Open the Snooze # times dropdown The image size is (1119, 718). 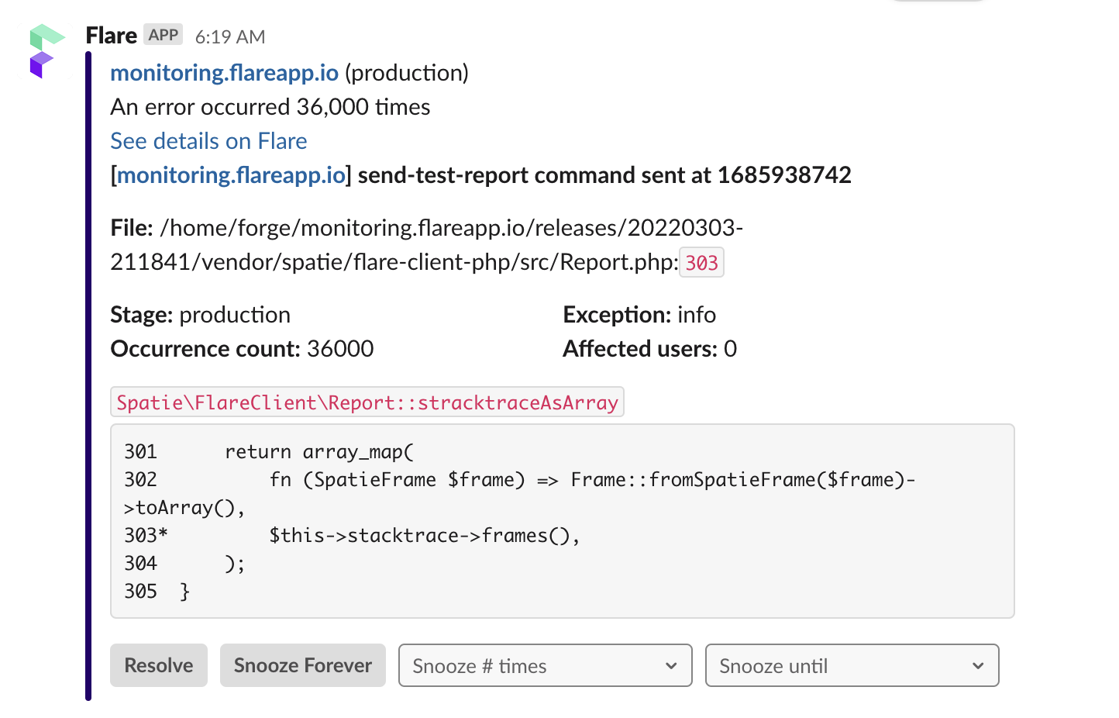pyautogui.click(x=544, y=665)
